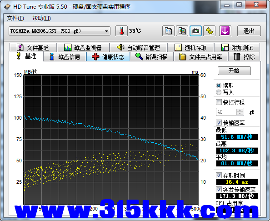The height and width of the screenshot is (221, 270).
Task: Click the maximum speed value 102.3 MB/秒
Action: (237, 151)
